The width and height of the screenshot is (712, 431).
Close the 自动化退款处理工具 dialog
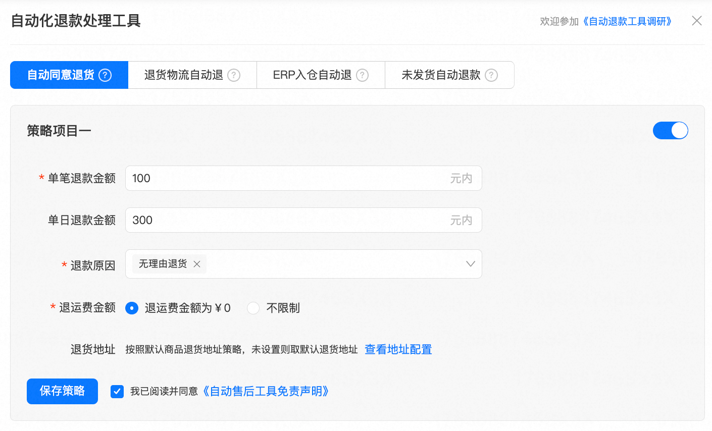(696, 21)
